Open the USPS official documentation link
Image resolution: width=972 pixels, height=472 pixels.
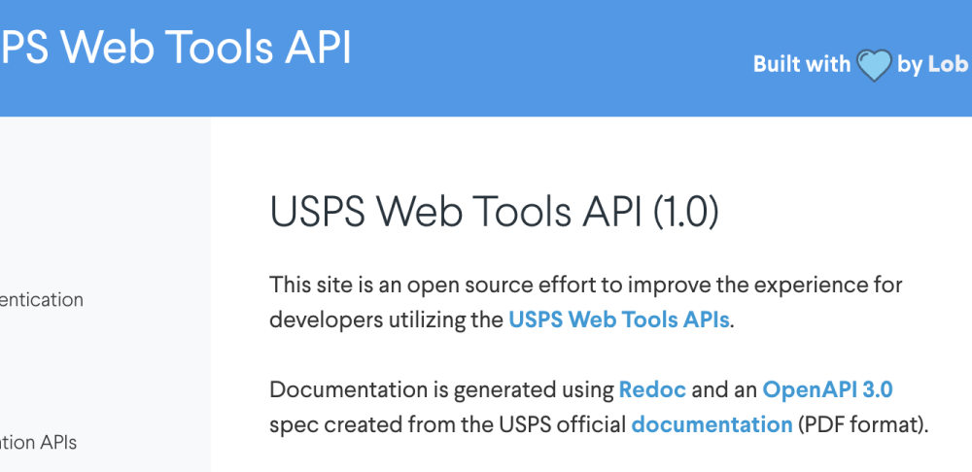point(712,425)
